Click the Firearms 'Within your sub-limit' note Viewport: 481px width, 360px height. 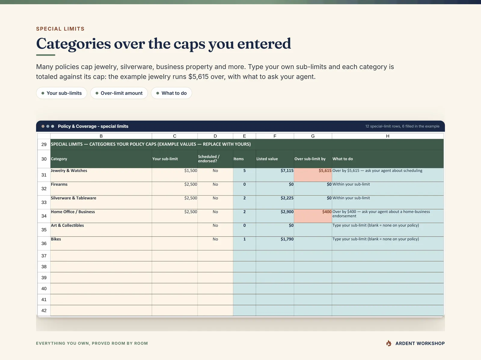coord(388,189)
